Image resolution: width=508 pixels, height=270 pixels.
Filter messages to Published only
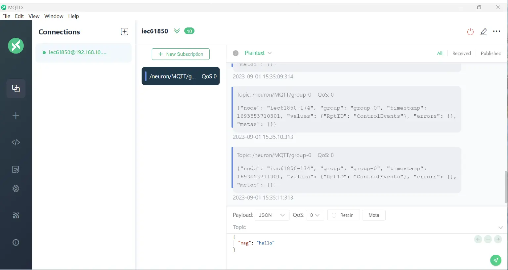tap(491, 53)
